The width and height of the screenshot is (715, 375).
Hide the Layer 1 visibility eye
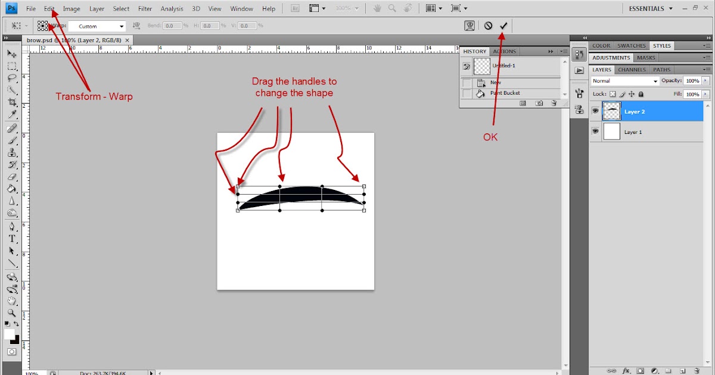(x=595, y=132)
